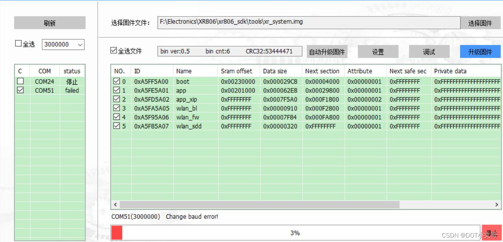Screen dimensions: 503x242
Task: Click the 选择固件 choose firmware button
Action: click(480, 23)
